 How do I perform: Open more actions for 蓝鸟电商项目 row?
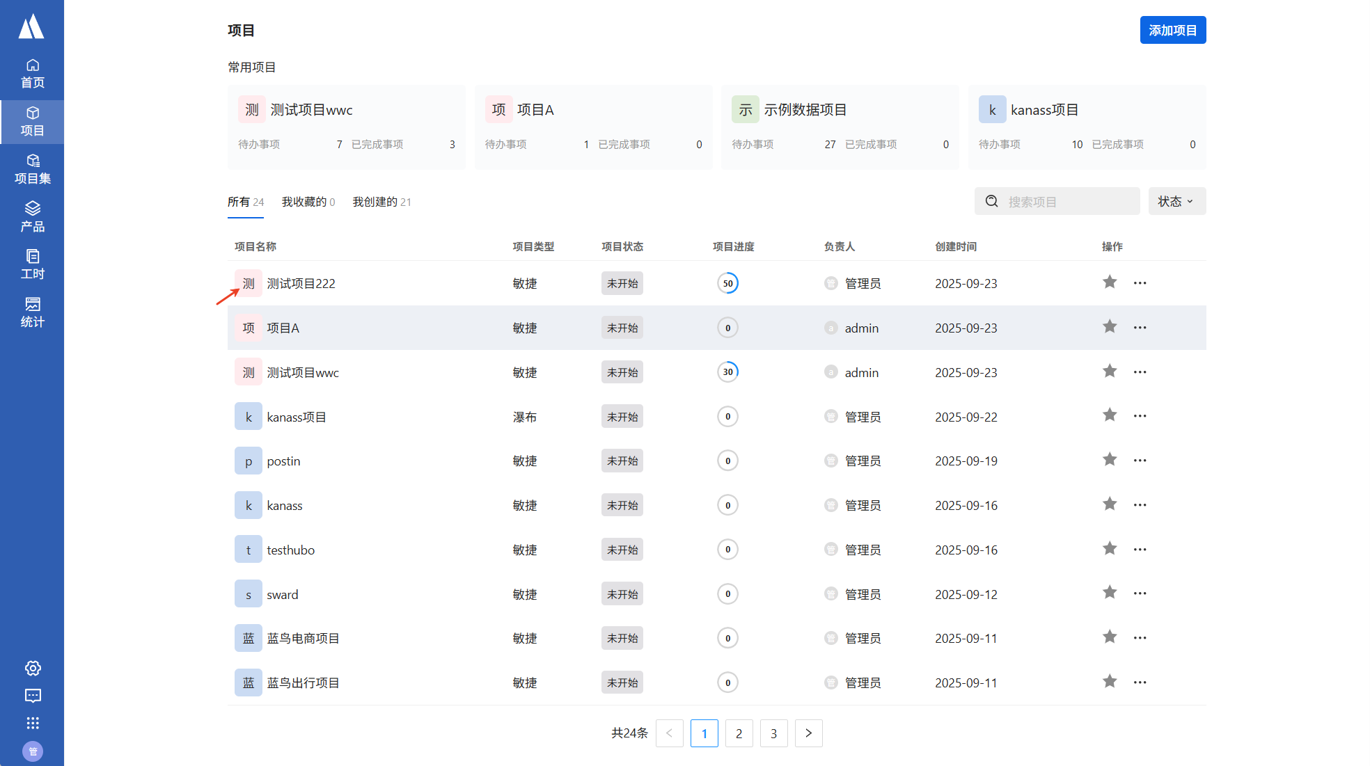click(1140, 638)
